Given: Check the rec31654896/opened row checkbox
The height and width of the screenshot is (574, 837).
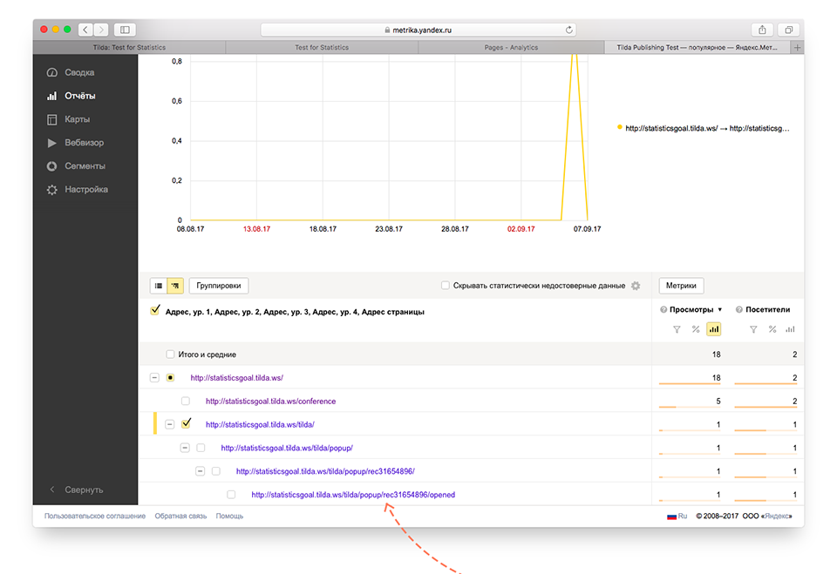Looking at the screenshot, I should pos(231,495).
